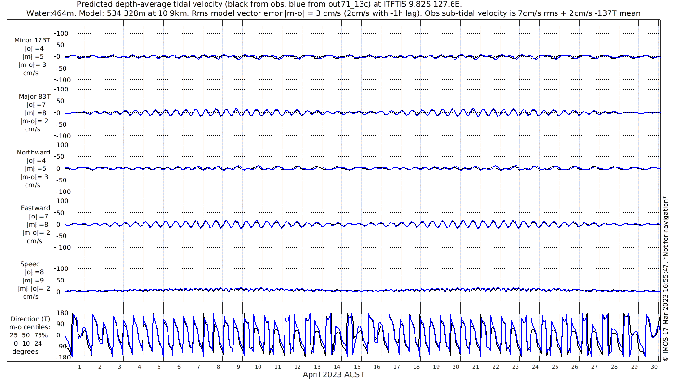Click the 'Eastward' panel label

(36, 208)
